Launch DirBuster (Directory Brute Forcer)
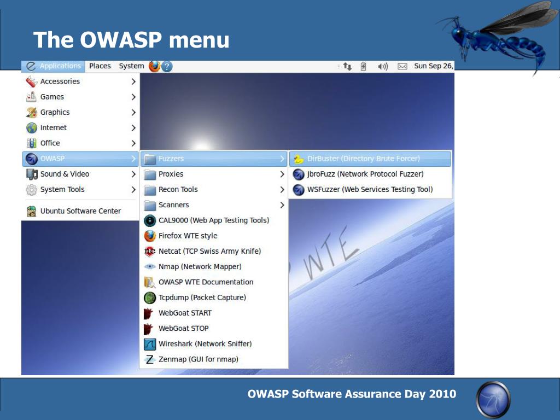The height and width of the screenshot is (420, 560). point(370,159)
